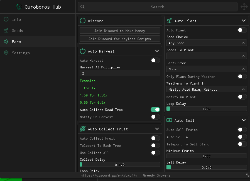The image size is (250, 181).
Task: Disable Auto Collect Dead Tree toggle
Action: pyautogui.click(x=155, y=110)
